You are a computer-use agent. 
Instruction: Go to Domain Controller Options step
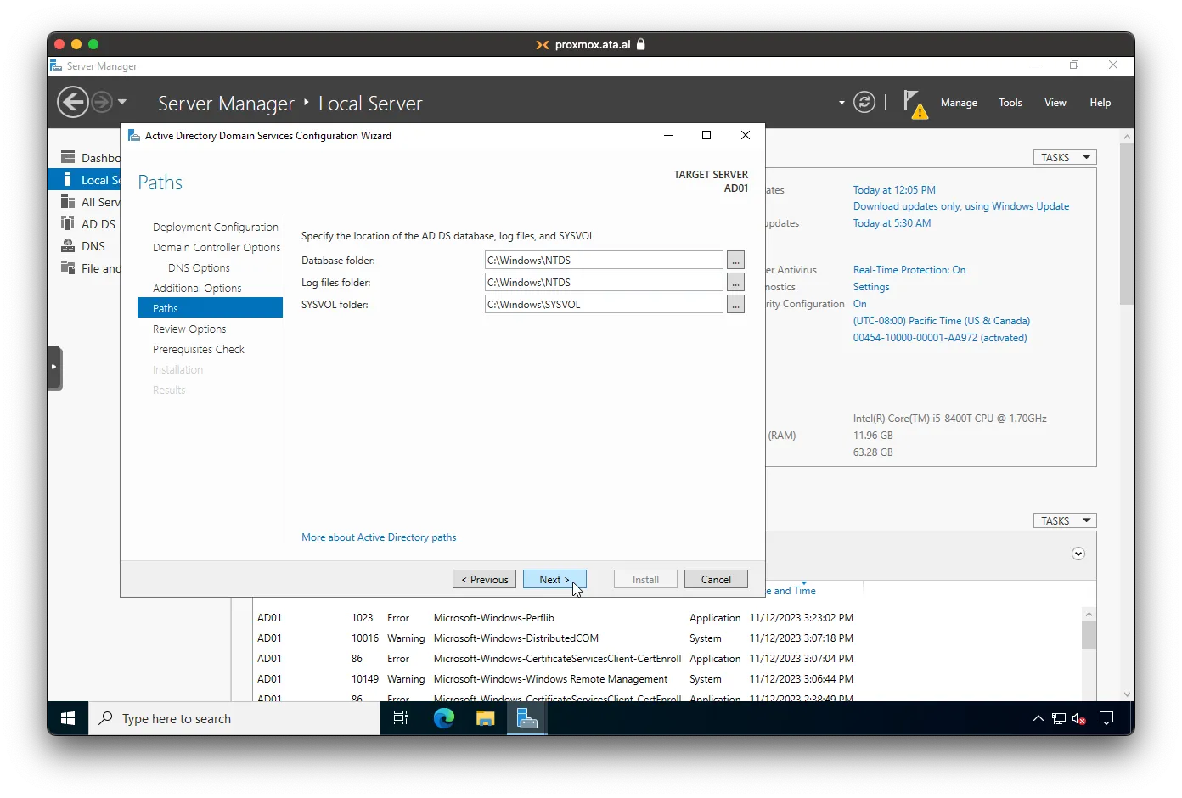[x=216, y=247]
